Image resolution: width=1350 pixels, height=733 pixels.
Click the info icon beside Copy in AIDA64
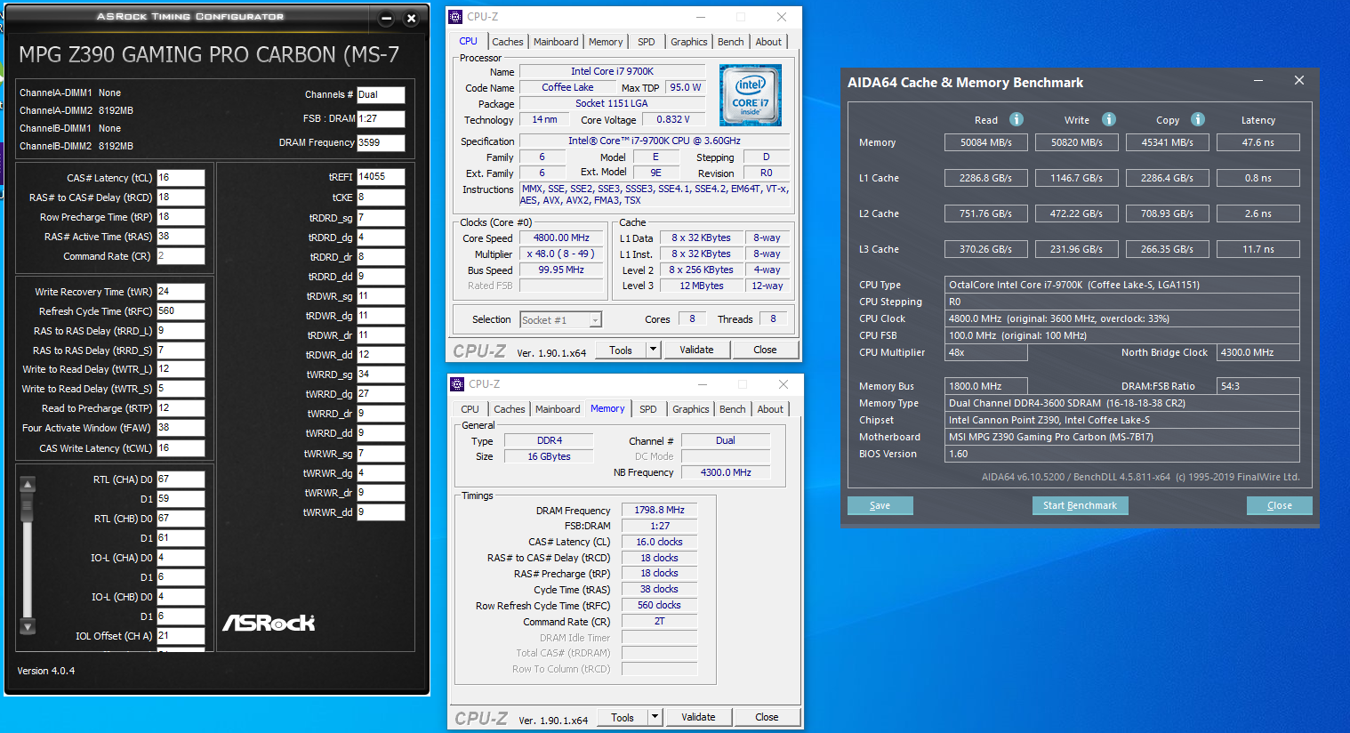(1198, 119)
